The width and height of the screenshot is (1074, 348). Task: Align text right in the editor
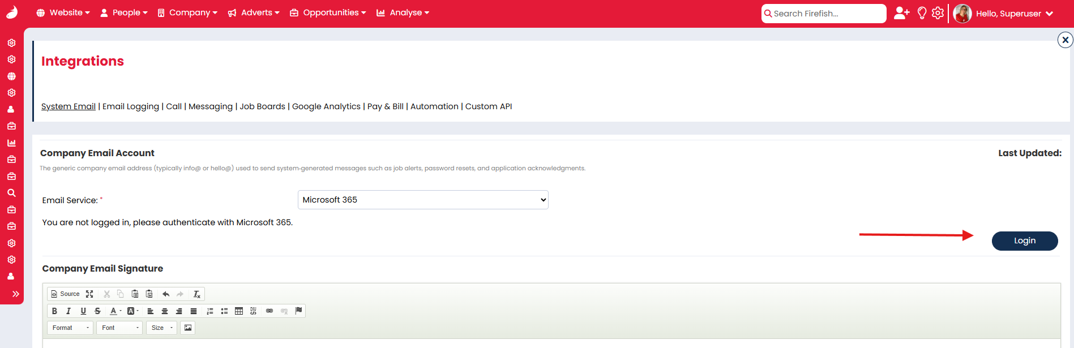179,311
